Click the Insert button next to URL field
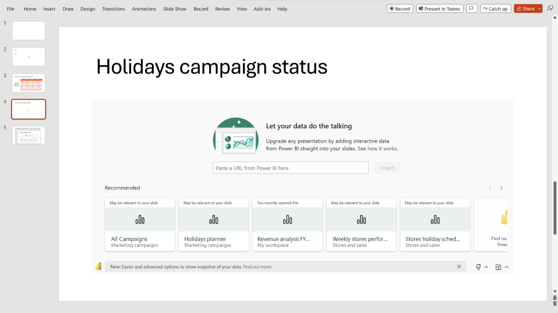The image size is (558, 313). [387, 168]
